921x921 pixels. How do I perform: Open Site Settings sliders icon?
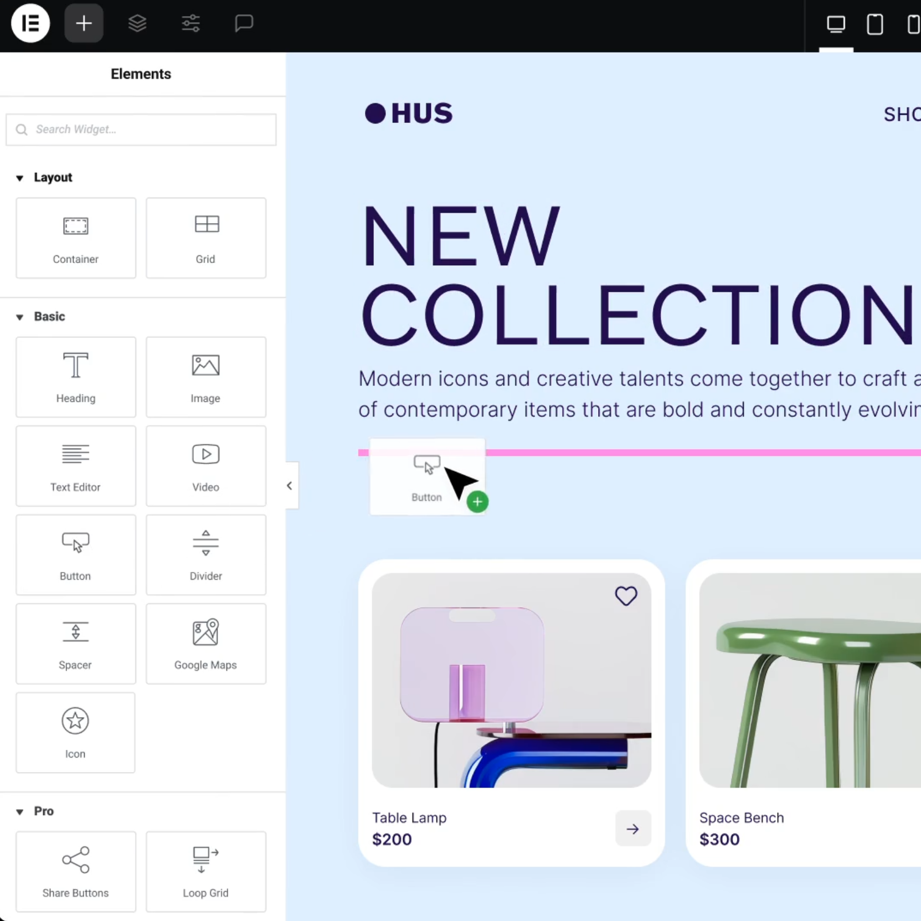pos(191,23)
